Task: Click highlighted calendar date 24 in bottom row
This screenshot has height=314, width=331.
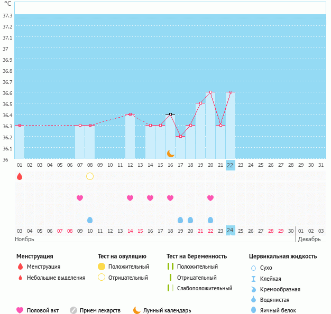Action: (230, 230)
